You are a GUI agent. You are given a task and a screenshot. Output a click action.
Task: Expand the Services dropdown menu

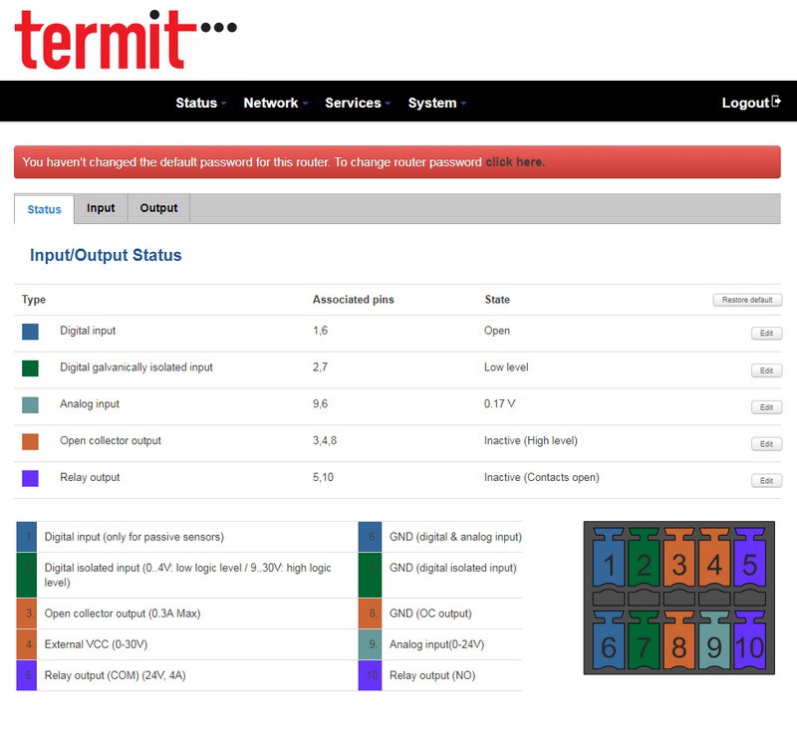click(x=357, y=103)
